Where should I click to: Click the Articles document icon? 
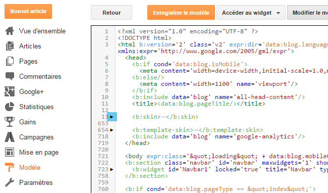(x=10, y=46)
